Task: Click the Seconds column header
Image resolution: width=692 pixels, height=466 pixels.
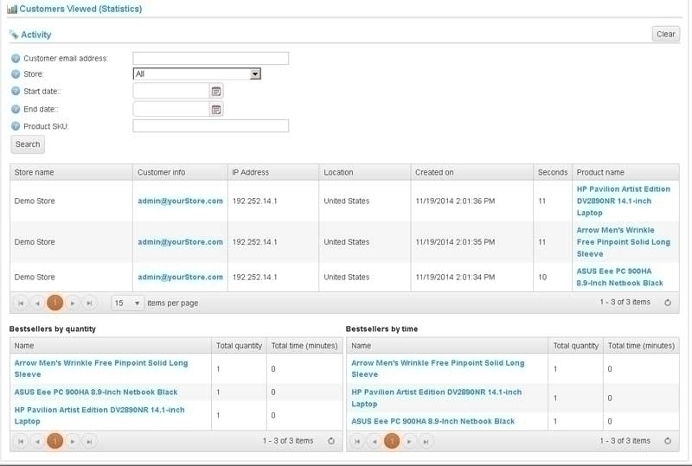Action: click(553, 172)
